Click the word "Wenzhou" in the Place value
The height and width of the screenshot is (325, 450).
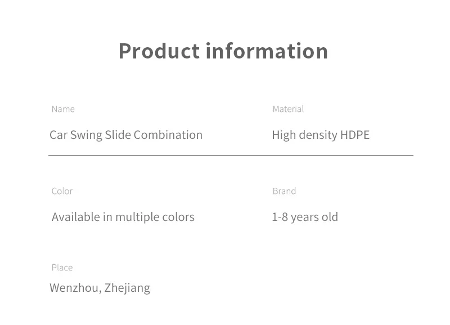click(x=74, y=288)
